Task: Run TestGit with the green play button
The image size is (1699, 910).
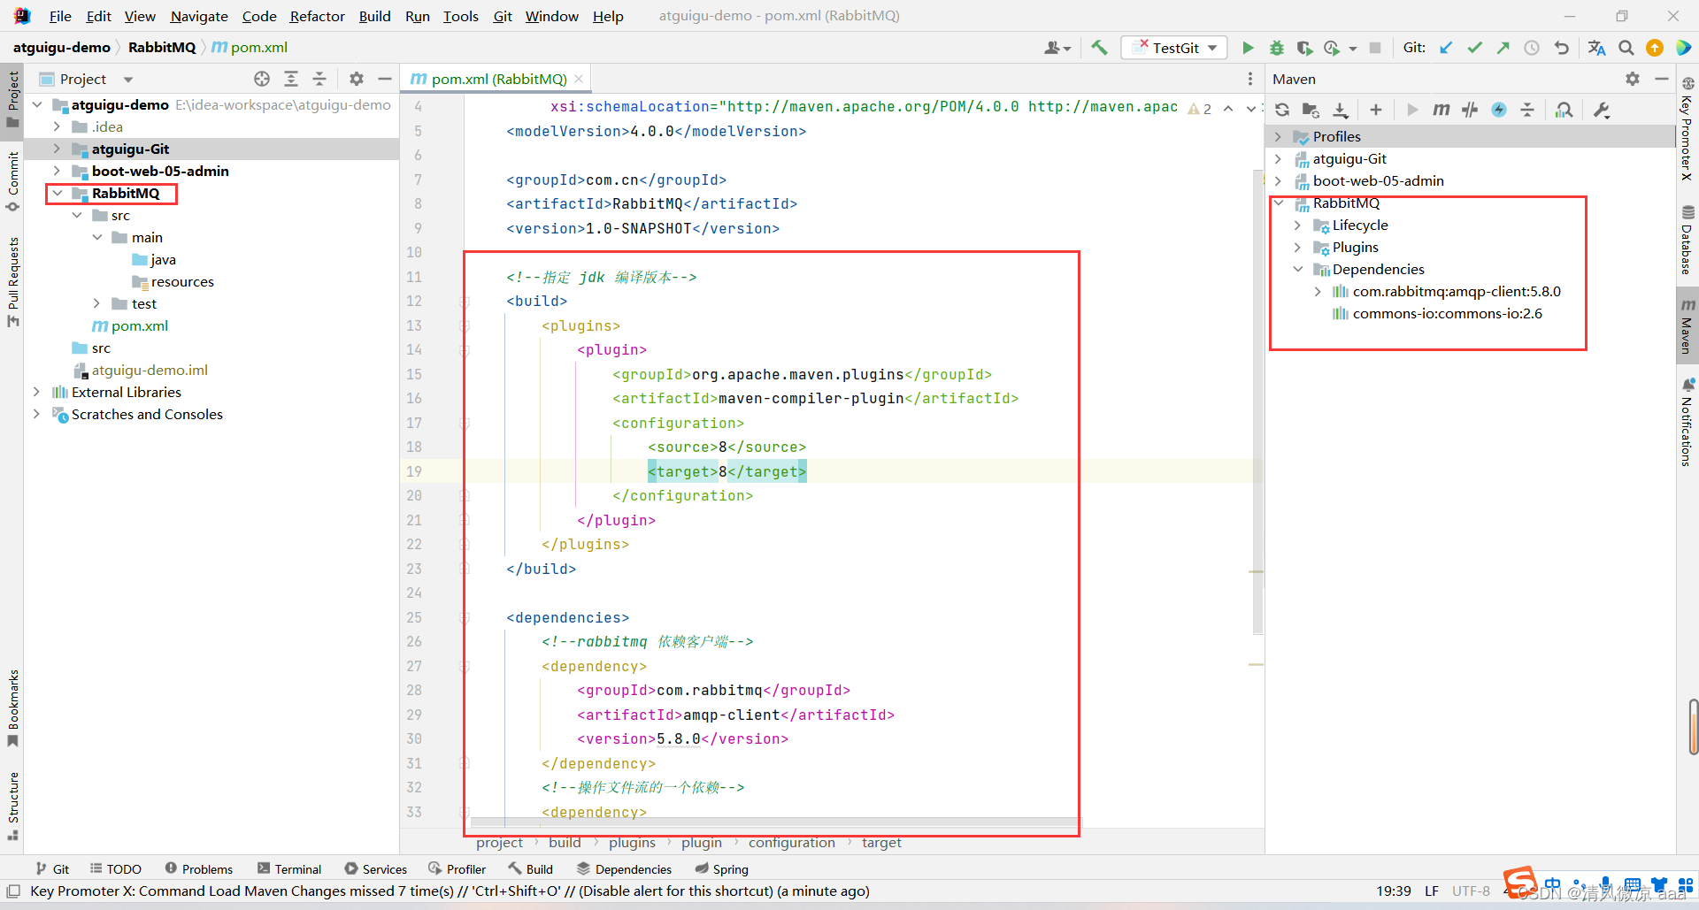Action: pyautogui.click(x=1248, y=48)
